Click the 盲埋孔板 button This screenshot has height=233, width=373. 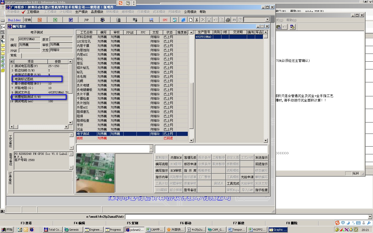[x=190, y=158]
